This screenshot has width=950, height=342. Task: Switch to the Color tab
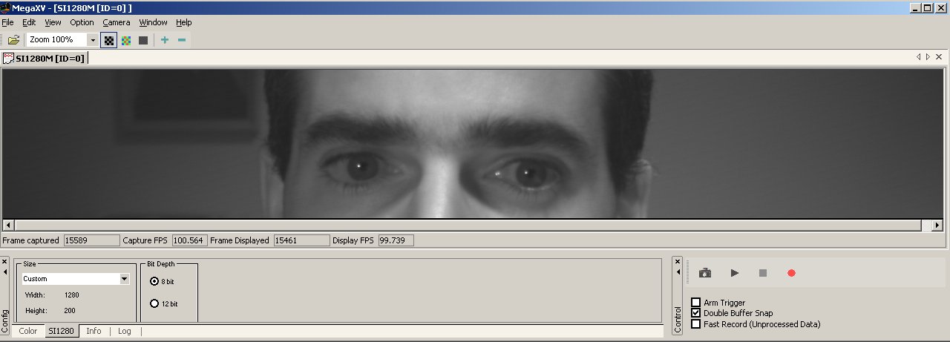[x=28, y=331]
